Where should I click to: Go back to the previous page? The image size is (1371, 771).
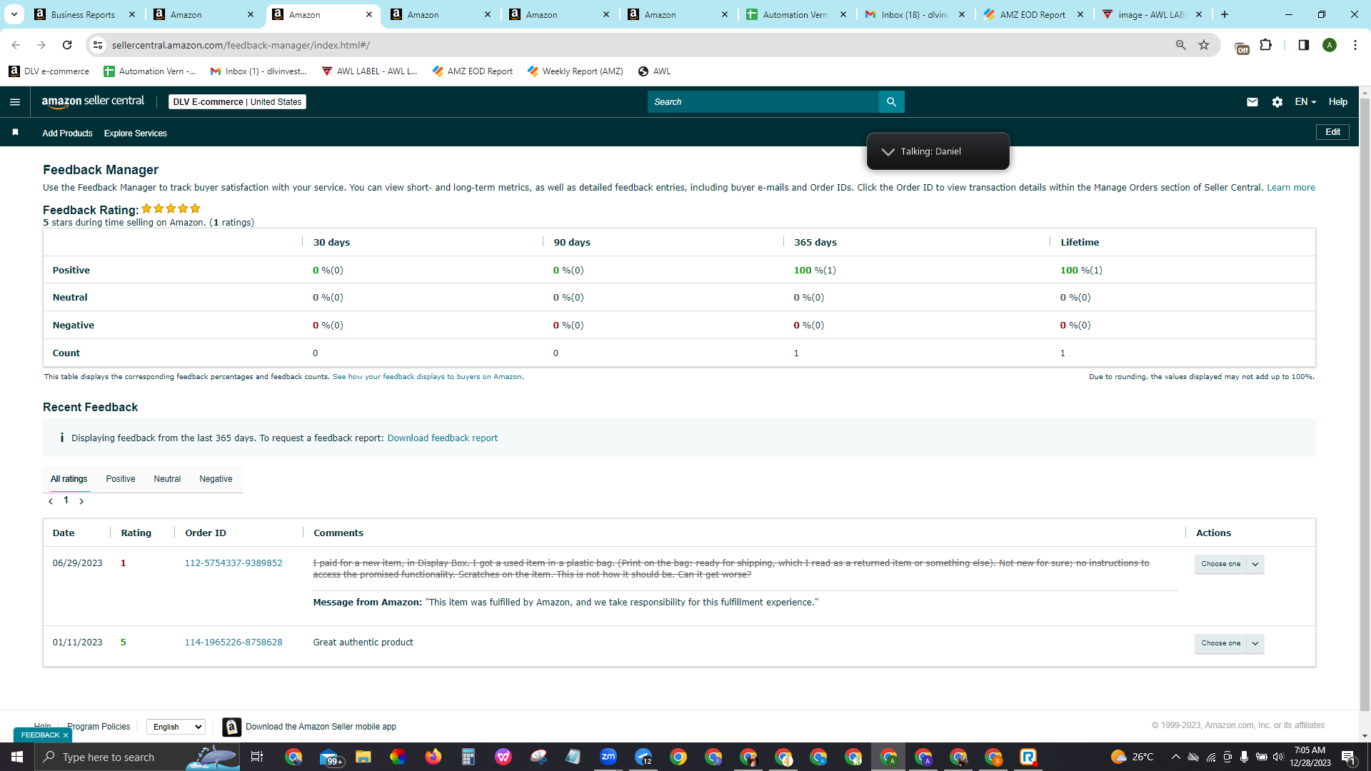pos(16,45)
